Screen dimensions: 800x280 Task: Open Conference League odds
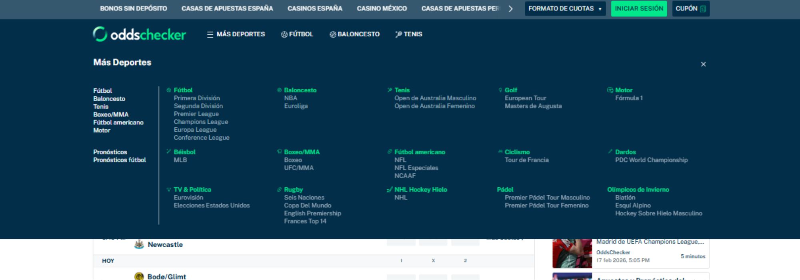click(202, 138)
